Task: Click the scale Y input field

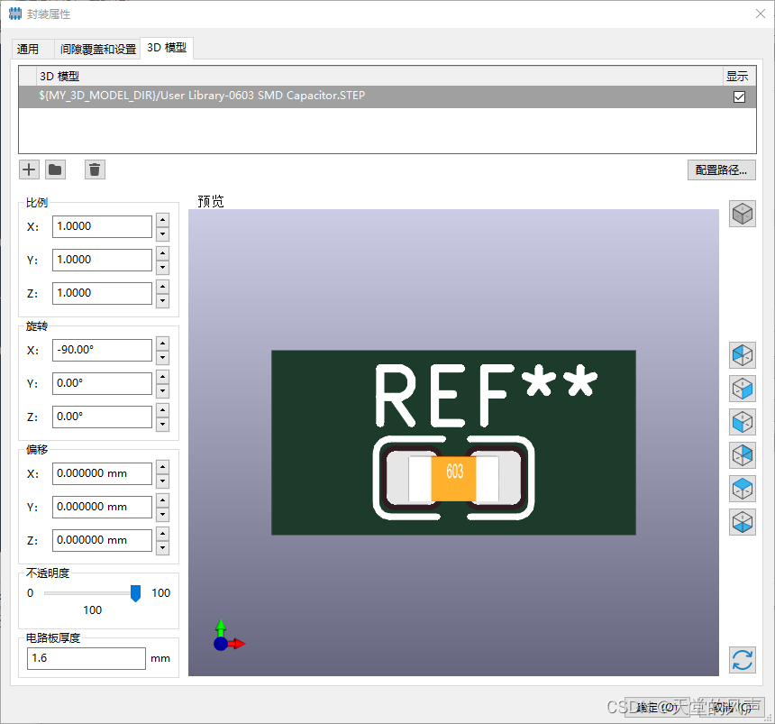Action: pos(103,261)
